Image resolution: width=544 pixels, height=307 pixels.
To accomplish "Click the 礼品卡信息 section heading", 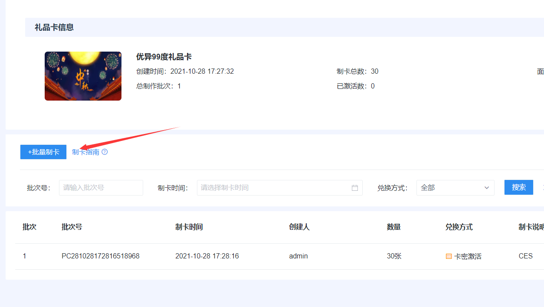I will [x=54, y=27].
